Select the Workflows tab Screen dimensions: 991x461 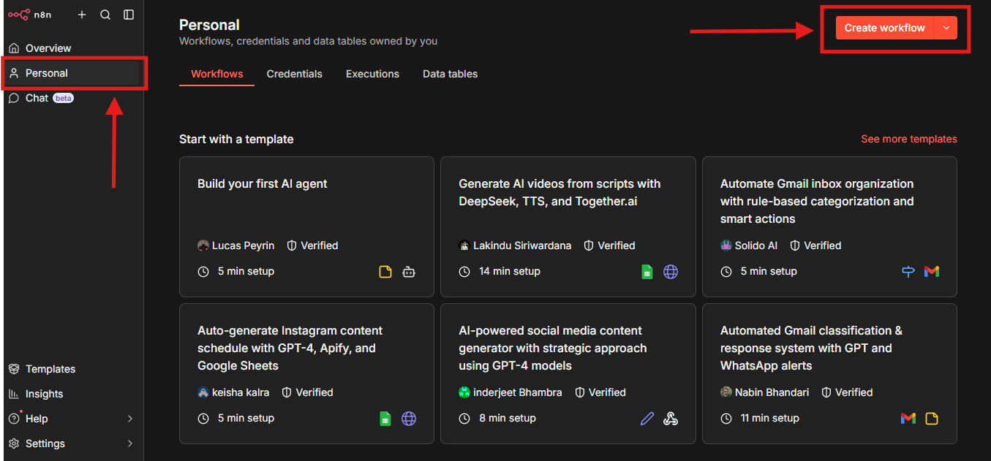click(x=216, y=74)
